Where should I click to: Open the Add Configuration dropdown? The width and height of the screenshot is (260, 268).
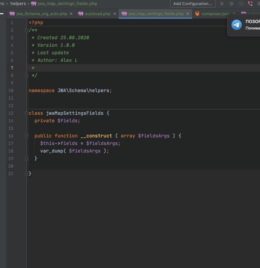[193, 4]
